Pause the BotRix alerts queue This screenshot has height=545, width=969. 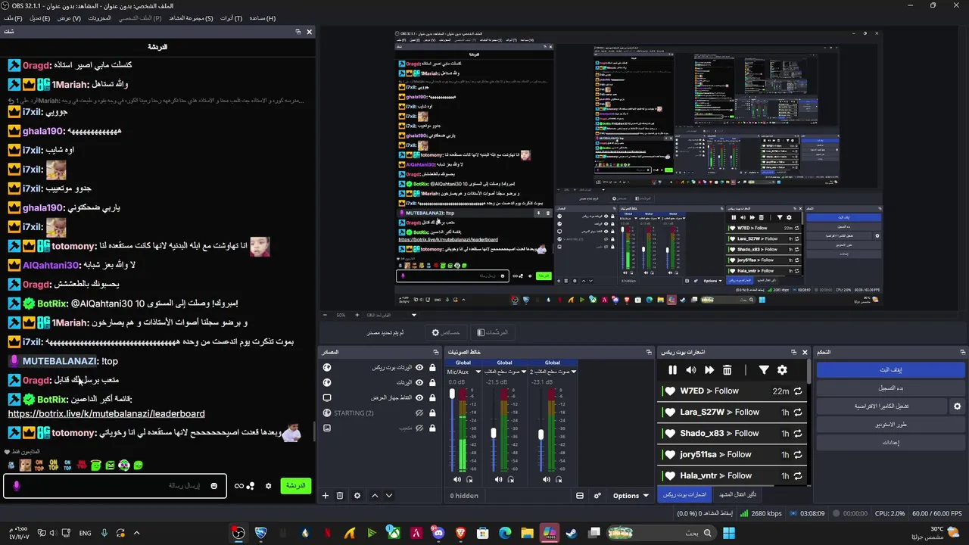tap(672, 370)
